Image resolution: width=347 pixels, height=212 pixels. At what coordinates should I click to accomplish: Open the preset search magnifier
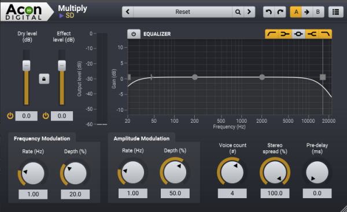[238, 12]
